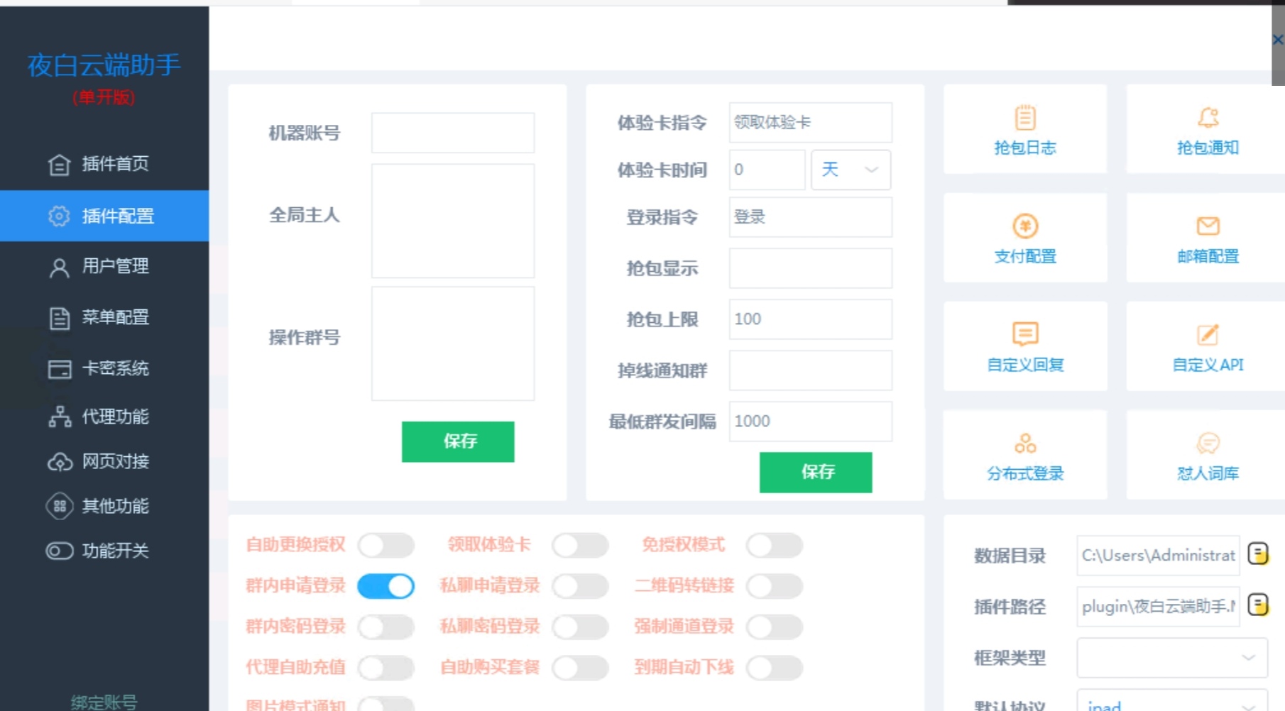This screenshot has height=711, width=1285.
Task: Open the 分布式登录 icon
Action: click(x=1024, y=443)
